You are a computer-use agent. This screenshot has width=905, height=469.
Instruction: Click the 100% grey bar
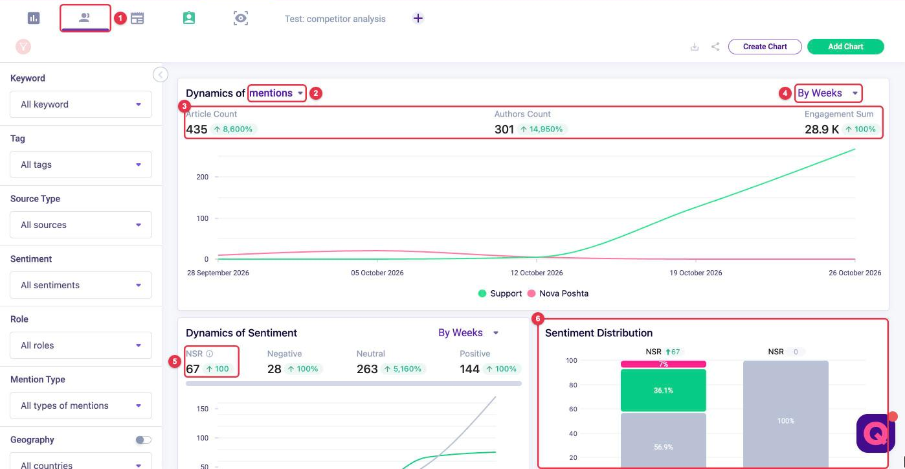[x=786, y=415]
